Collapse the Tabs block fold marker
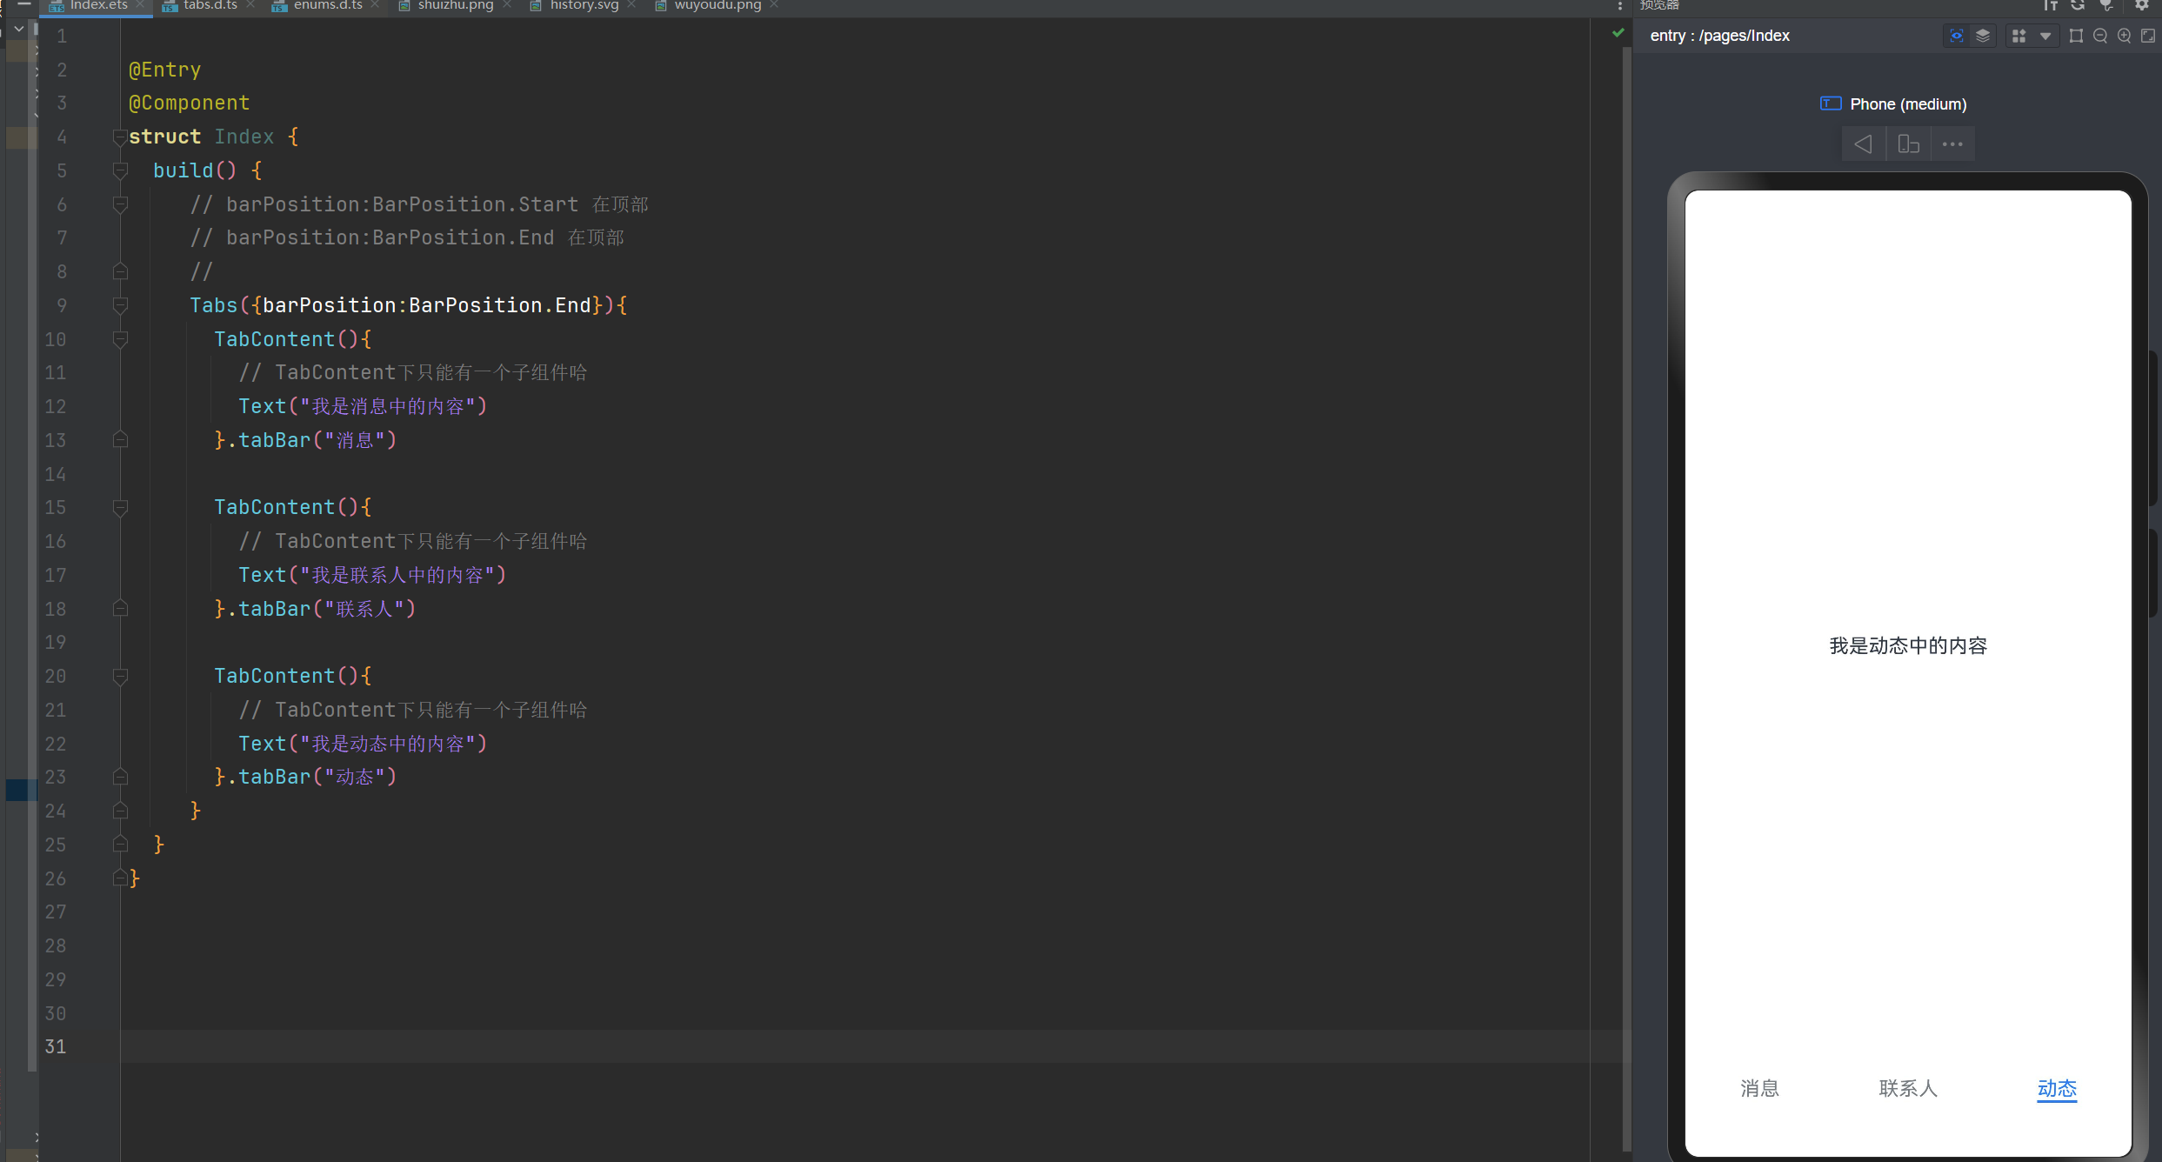The height and width of the screenshot is (1162, 2162). tap(120, 306)
